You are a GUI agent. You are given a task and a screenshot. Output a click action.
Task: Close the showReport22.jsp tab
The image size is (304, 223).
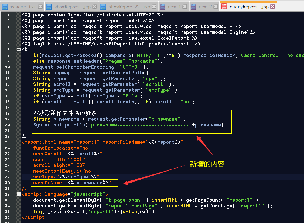[x=154, y=7]
